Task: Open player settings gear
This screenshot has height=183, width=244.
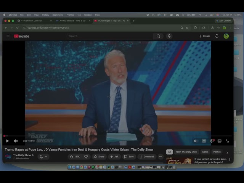Action: click(x=212, y=141)
